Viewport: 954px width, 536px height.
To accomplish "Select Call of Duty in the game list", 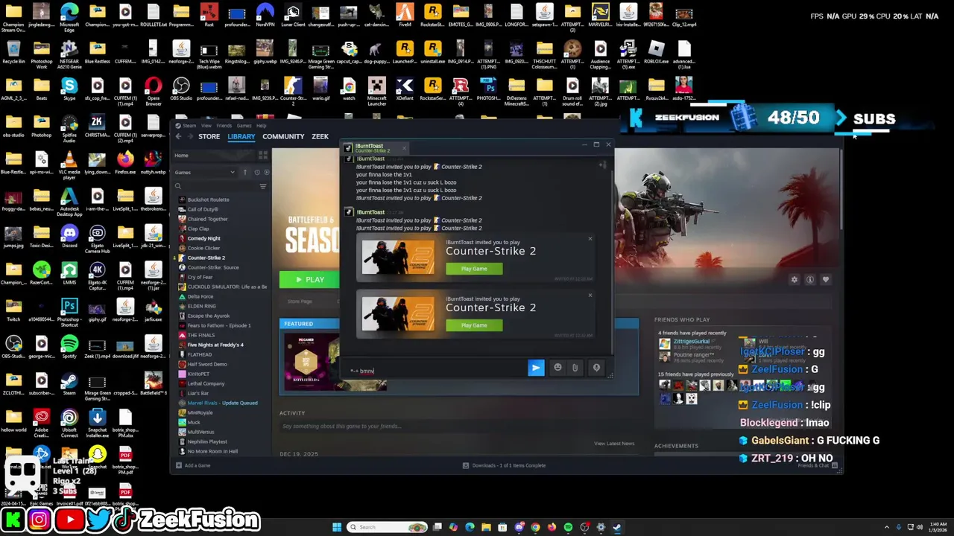I will [203, 209].
